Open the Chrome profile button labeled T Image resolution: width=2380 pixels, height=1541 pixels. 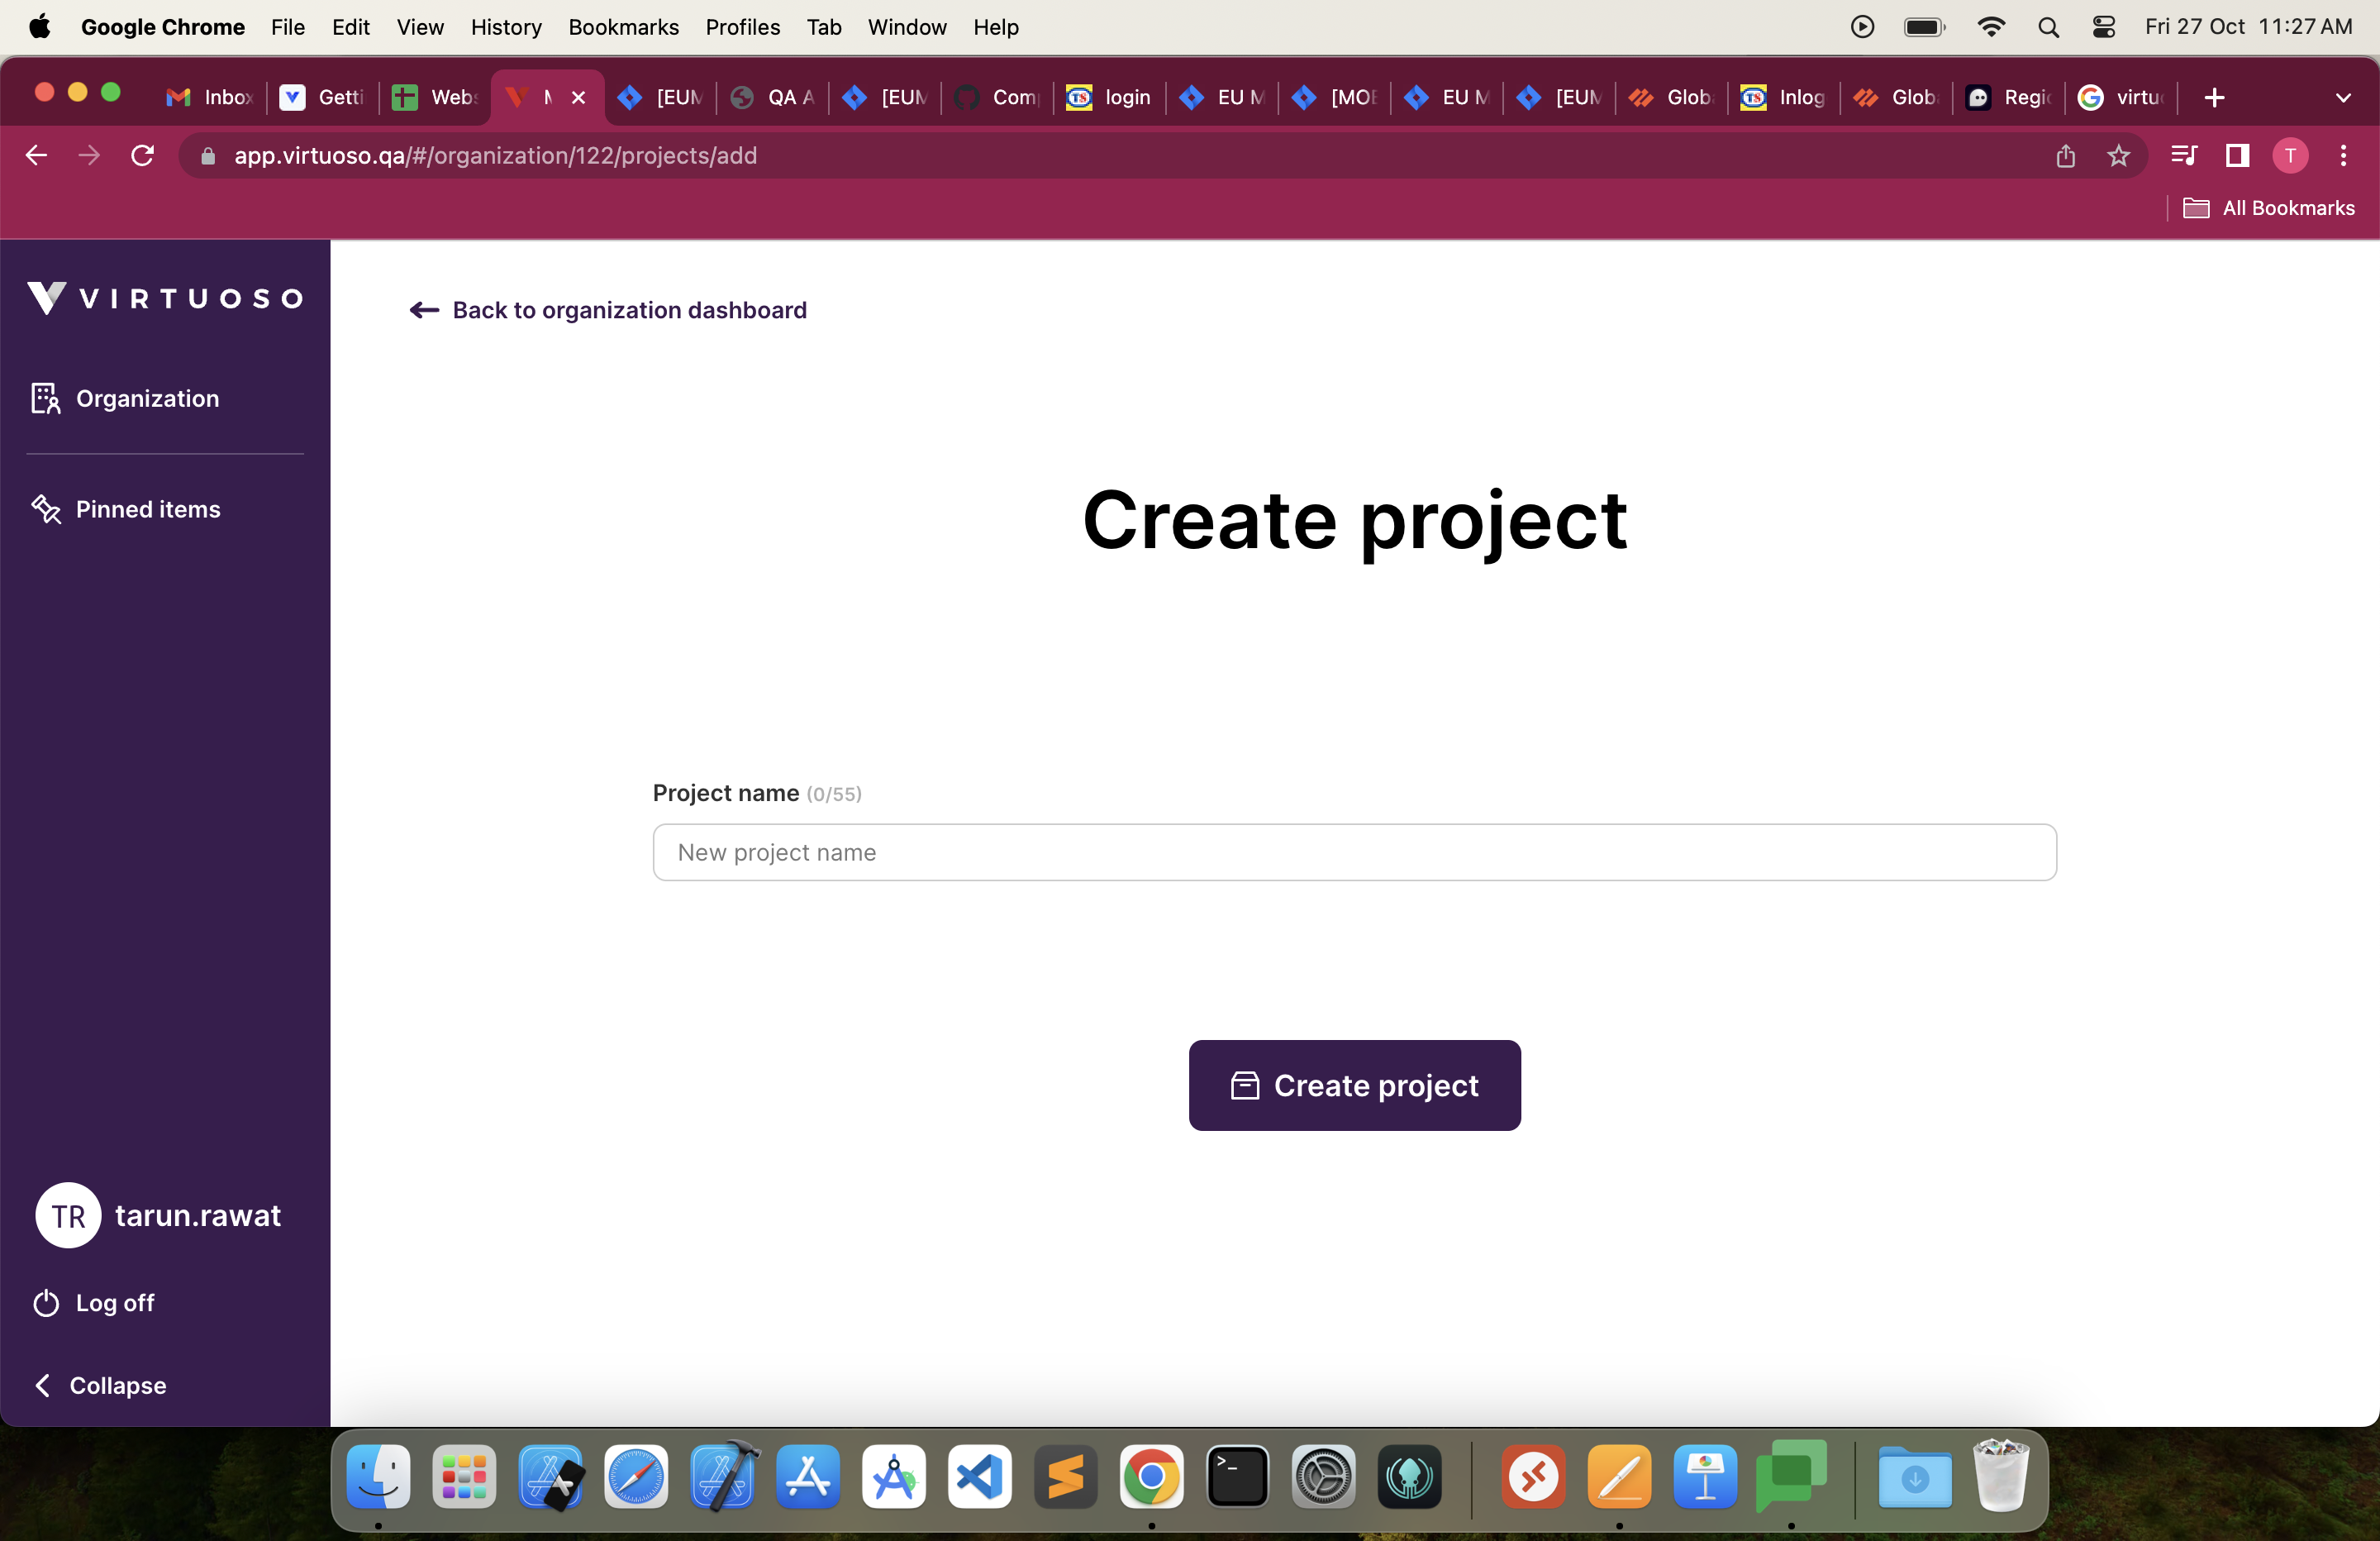click(2290, 155)
